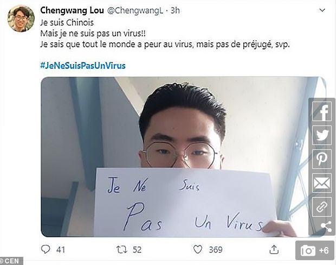Click the 52 retweets count
Screen dimensions: 336x265
(137, 250)
